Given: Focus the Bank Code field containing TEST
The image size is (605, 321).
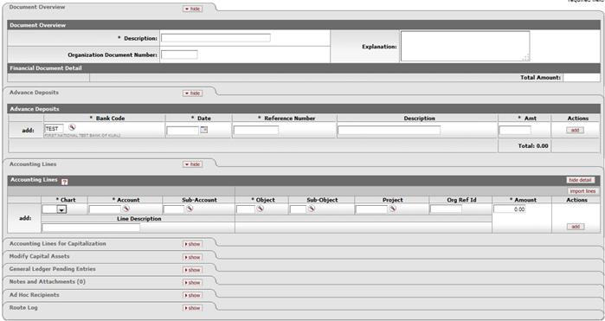Looking at the screenshot, I should [54, 128].
